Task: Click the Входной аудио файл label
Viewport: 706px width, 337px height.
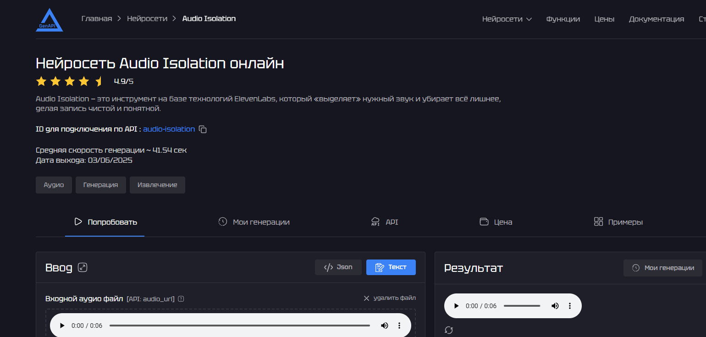Action: click(x=84, y=299)
